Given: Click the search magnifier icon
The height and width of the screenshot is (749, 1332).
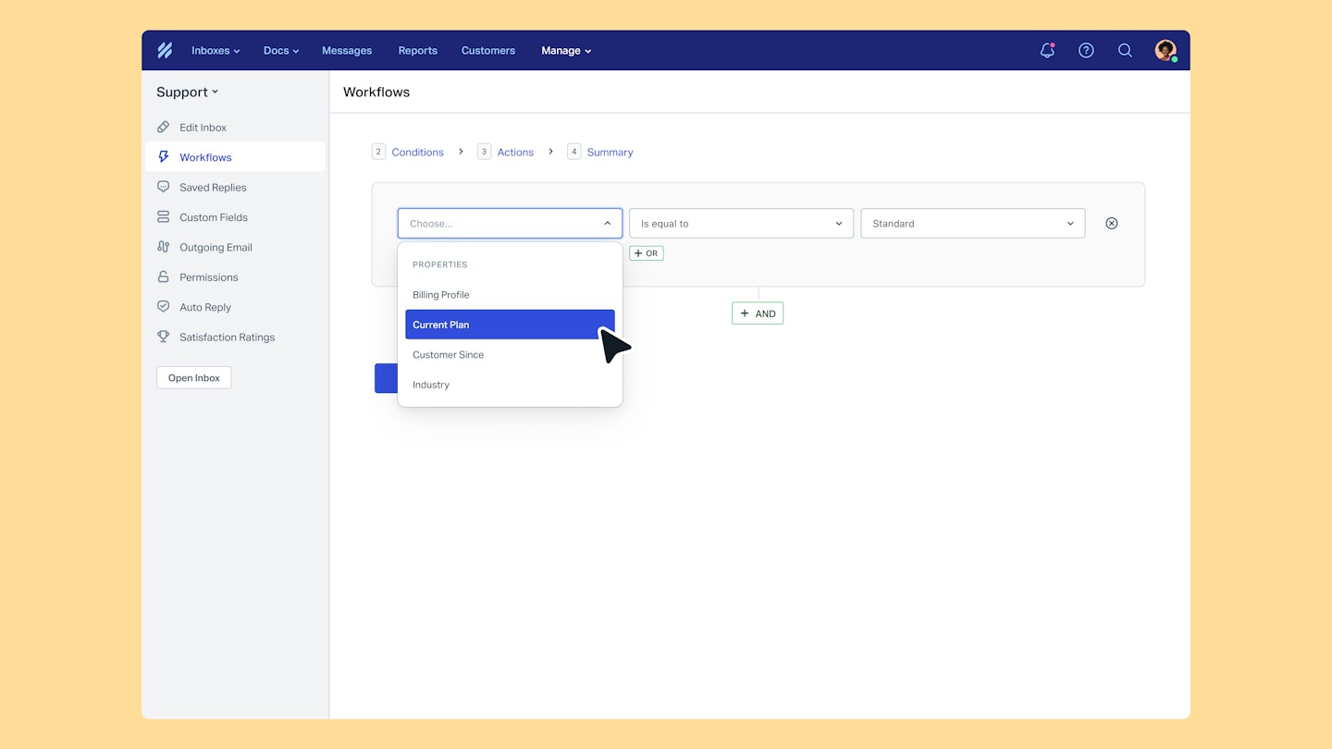Looking at the screenshot, I should [x=1125, y=51].
